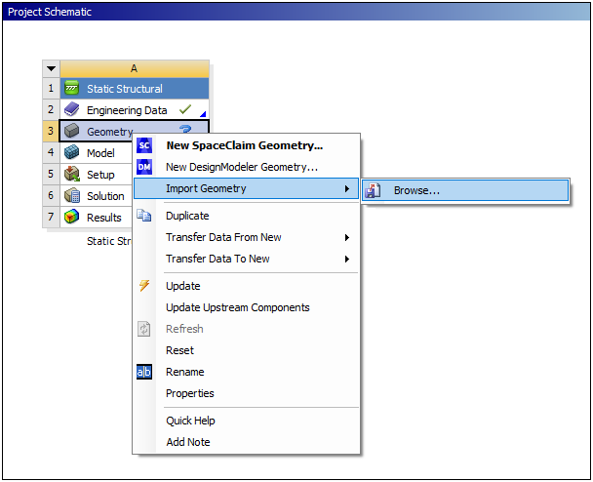Viewport: 593px width, 482px height.
Task: Click the Static Structural system icon
Action: coord(71,88)
